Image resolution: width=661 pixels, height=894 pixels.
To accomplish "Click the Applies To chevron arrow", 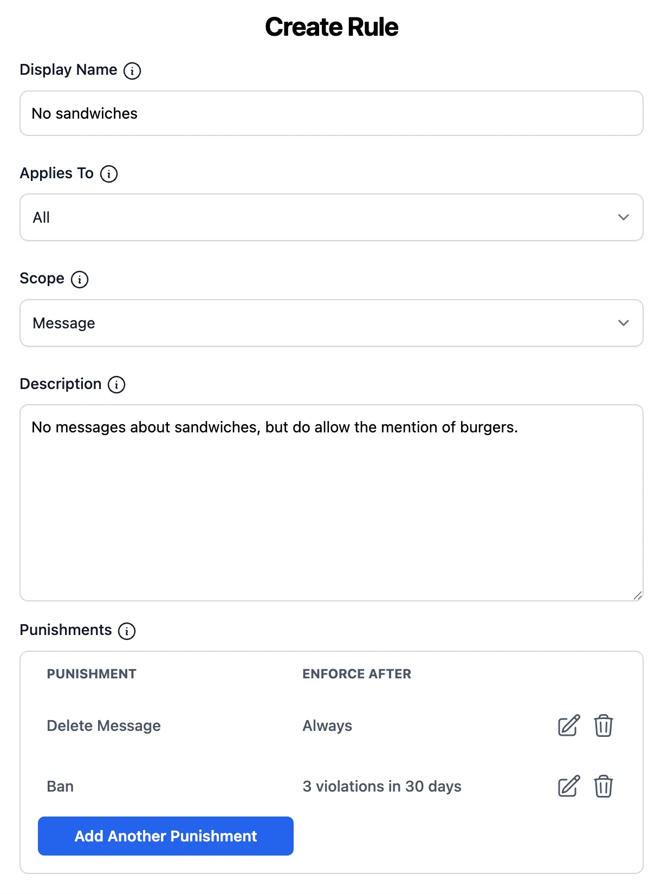I will tap(624, 217).
